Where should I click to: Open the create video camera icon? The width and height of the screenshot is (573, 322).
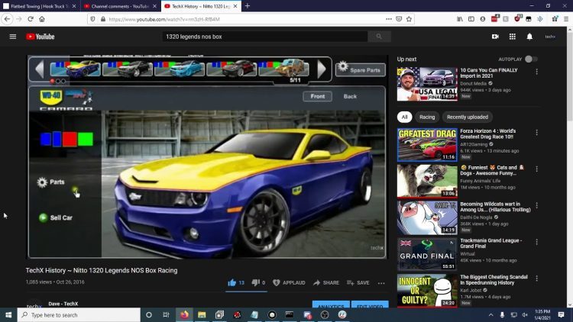coord(495,37)
